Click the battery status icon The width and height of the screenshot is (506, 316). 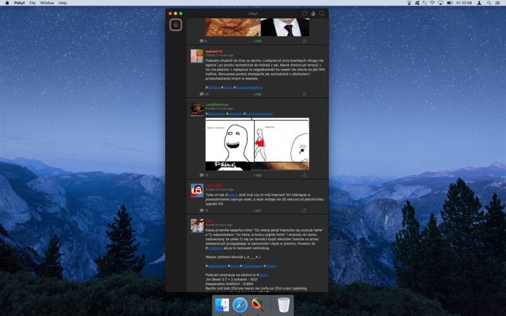pyautogui.click(x=449, y=3)
